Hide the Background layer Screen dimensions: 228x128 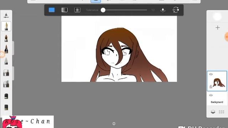211,95
